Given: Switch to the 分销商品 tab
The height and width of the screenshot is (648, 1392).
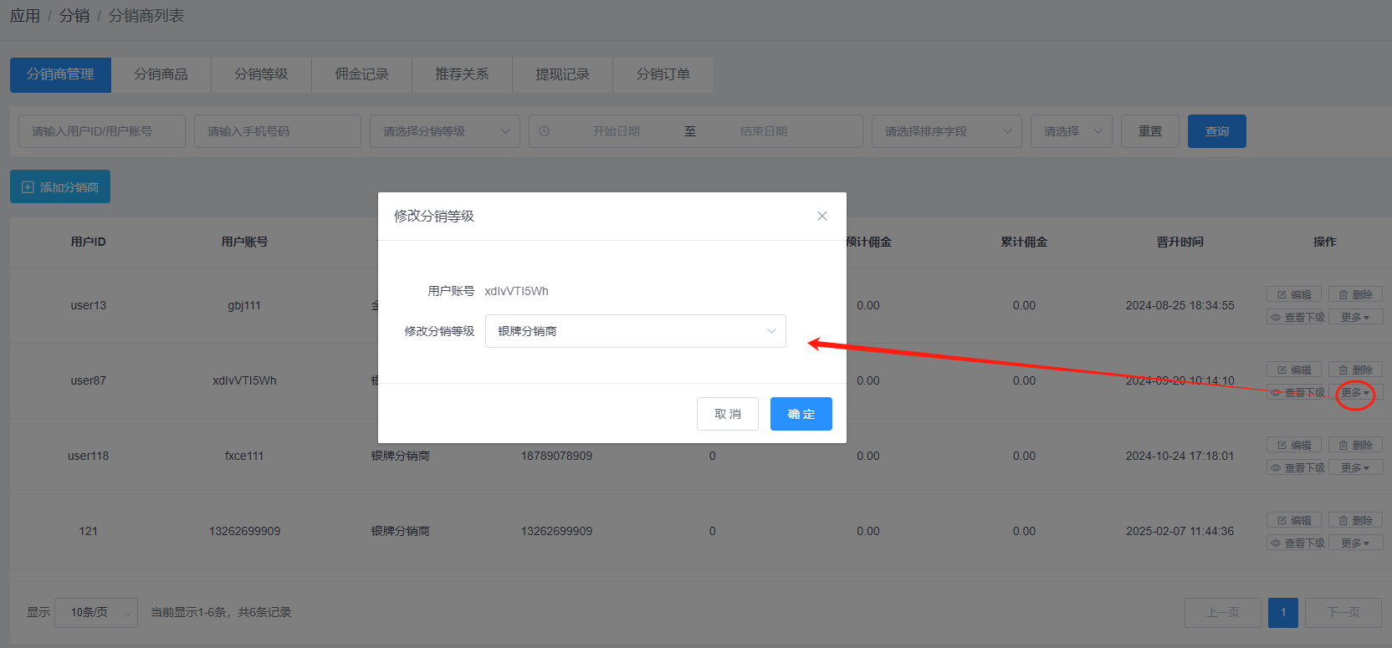Looking at the screenshot, I should pyautogui.click(x=161, y=74).
